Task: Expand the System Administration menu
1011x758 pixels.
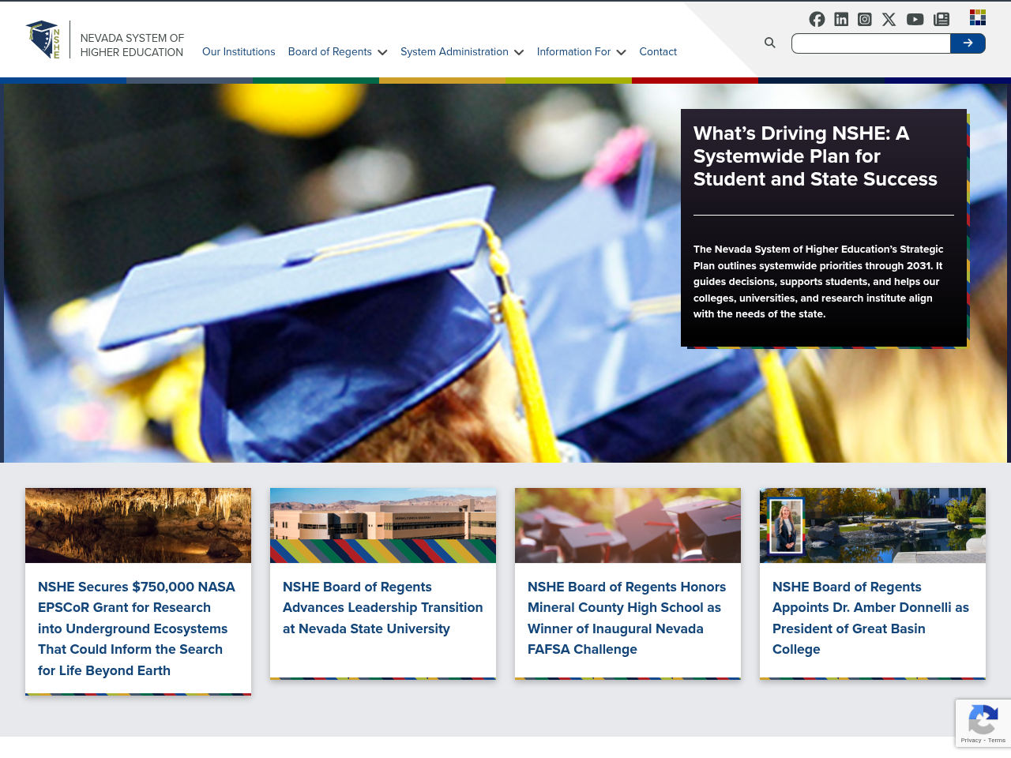Action: 461,52
